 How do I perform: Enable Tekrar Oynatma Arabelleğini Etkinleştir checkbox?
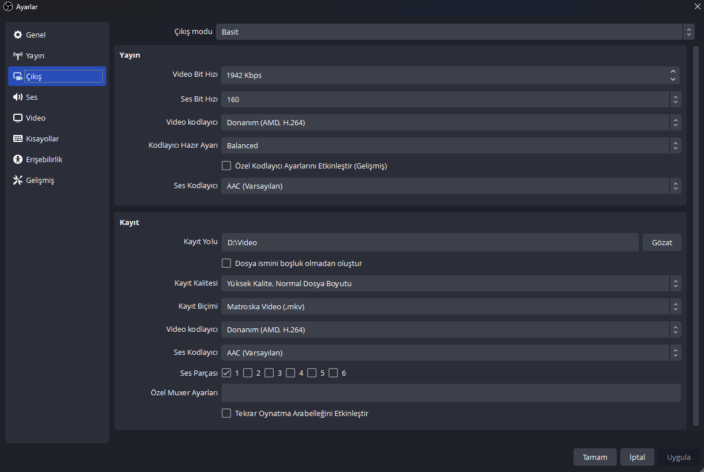click(226, 414)
